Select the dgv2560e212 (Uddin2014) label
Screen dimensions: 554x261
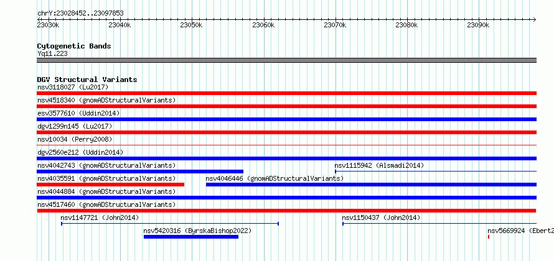coord(80,152)
